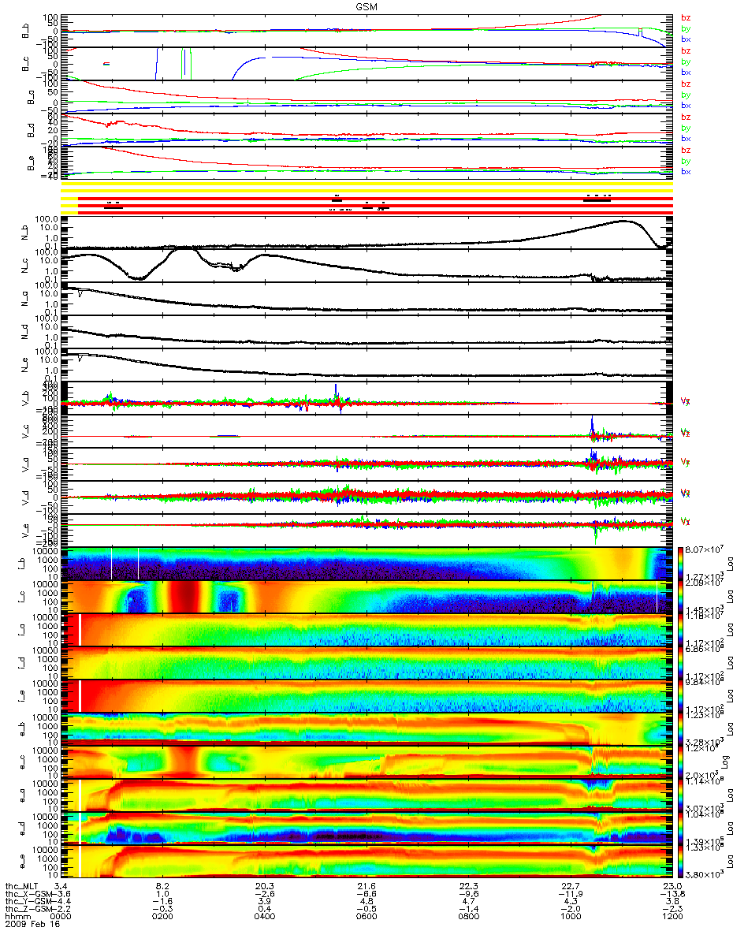Click the N_e density axis label

24,366
